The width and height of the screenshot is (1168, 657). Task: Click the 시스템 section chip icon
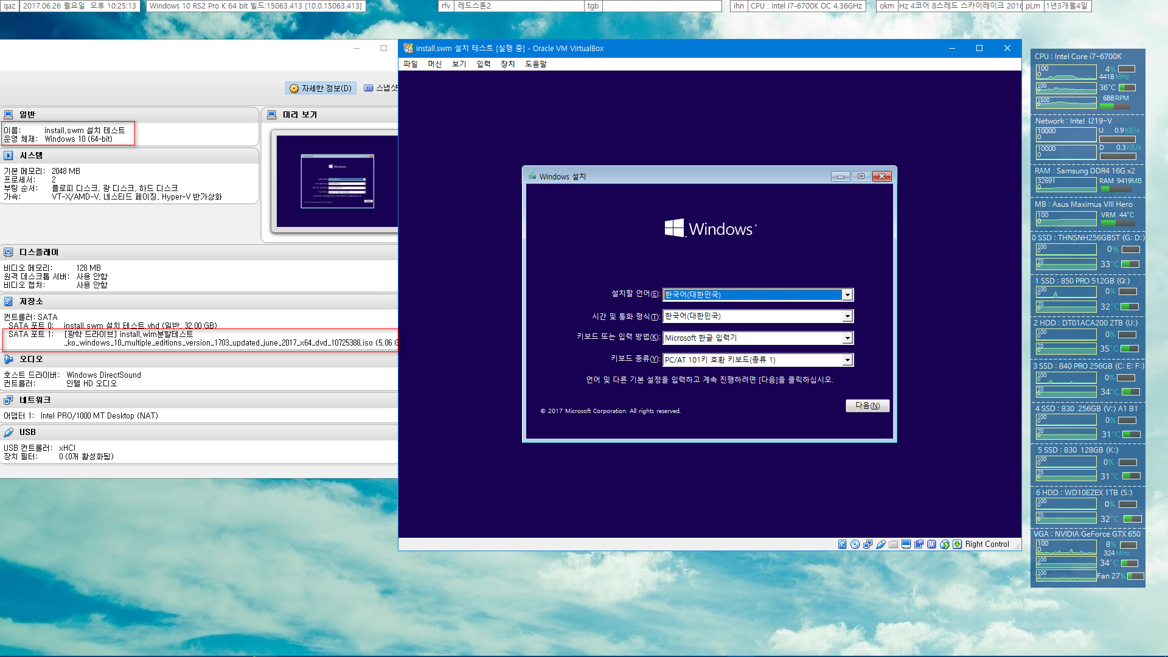point(9,155)
